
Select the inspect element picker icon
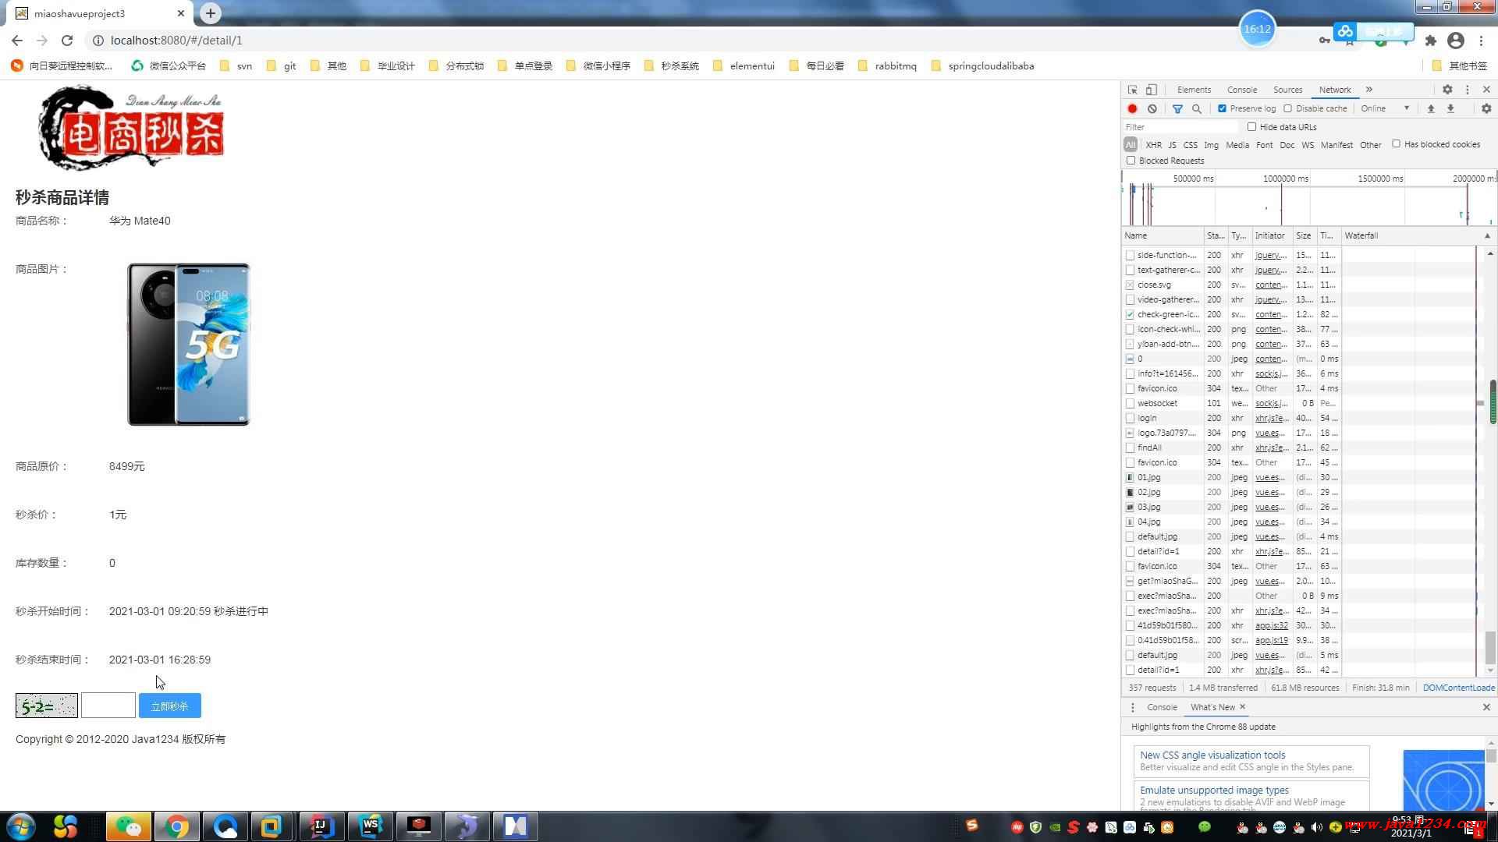(1132, 90)
